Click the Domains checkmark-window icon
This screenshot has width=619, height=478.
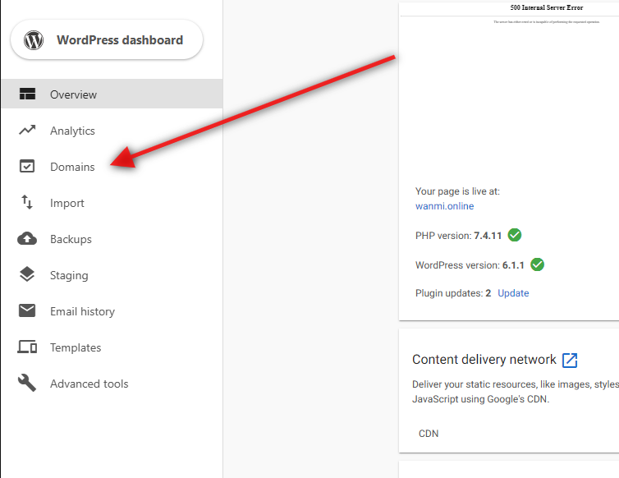27,167
